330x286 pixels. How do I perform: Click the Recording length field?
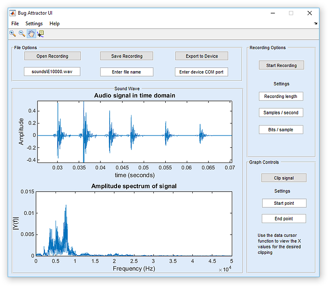281,96
